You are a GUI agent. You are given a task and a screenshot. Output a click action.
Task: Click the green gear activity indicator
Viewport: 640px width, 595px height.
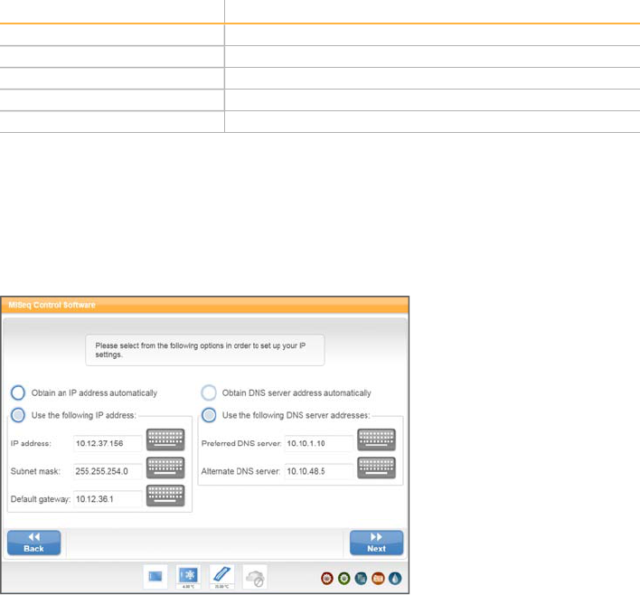click(344, 578)
